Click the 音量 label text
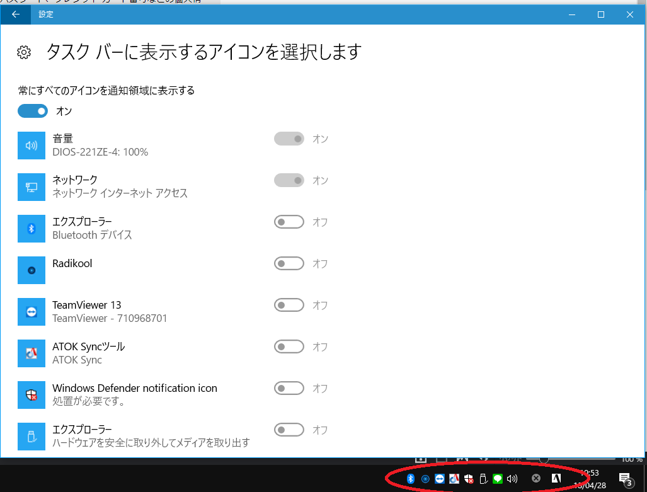647x492 pixels. [63, 139]
